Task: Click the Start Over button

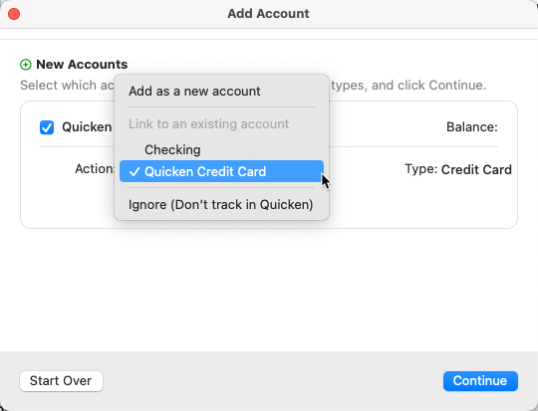Action: click(x=61, y=381)
